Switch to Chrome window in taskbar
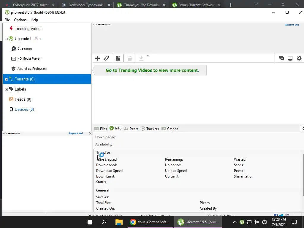Viewport: 304px width, 228px height. [x=150, y=222]
